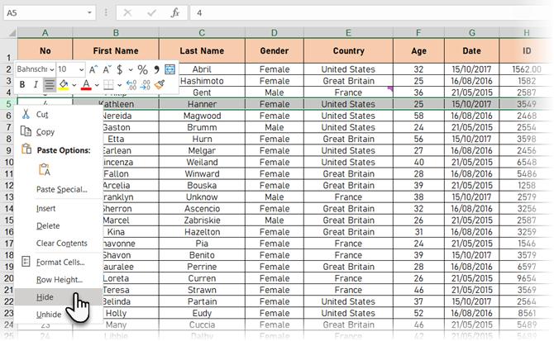Screen dimensions: 554x341
Task: Select row 12 header
Action: [x=8, y=186]
